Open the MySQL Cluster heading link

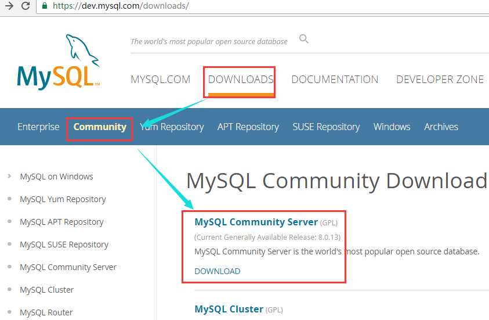(x=229, y=309)
